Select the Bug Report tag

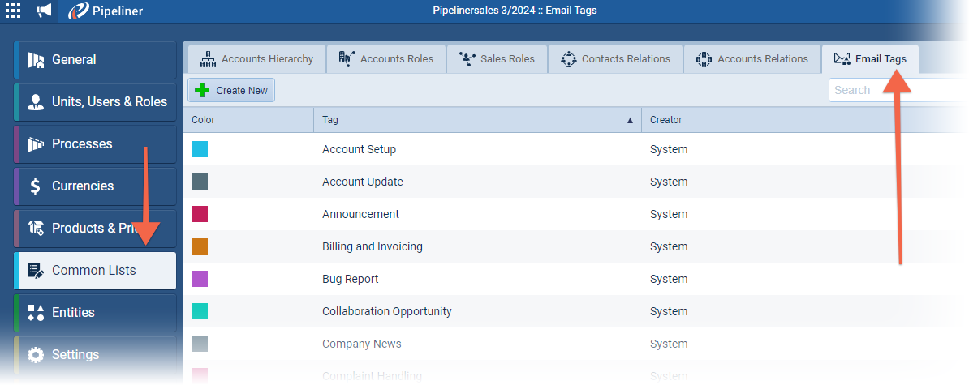[351, 279]
